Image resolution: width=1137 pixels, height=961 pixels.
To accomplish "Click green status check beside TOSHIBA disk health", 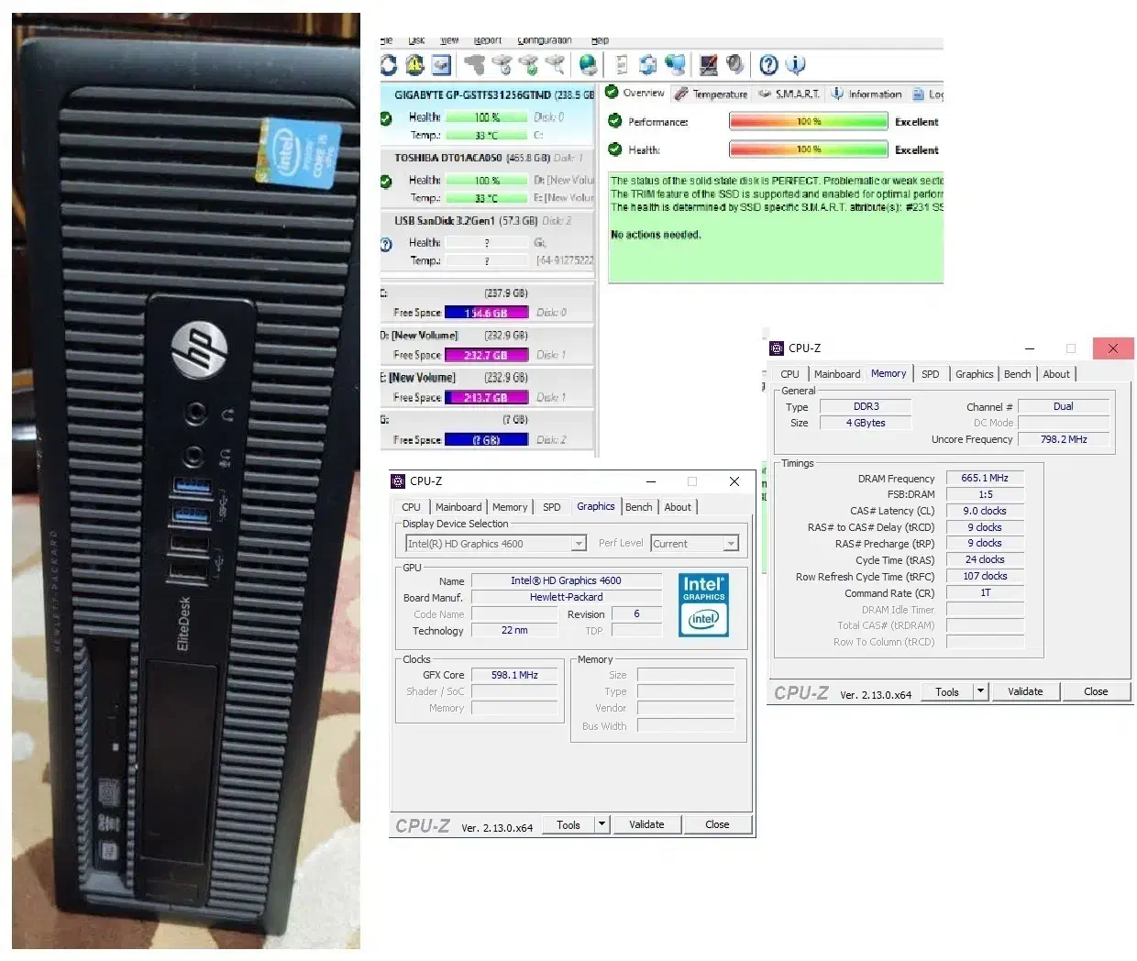I will click(386, 182).
